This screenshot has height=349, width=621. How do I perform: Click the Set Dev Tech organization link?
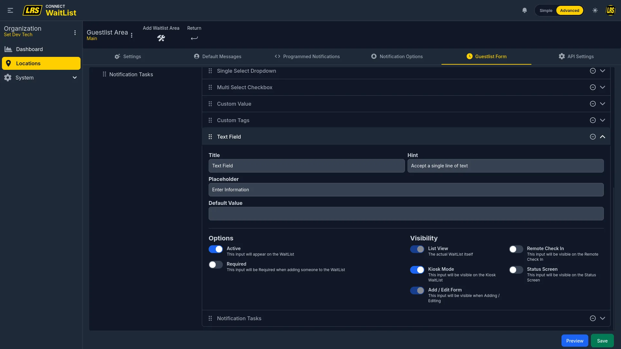pos(18,35)
